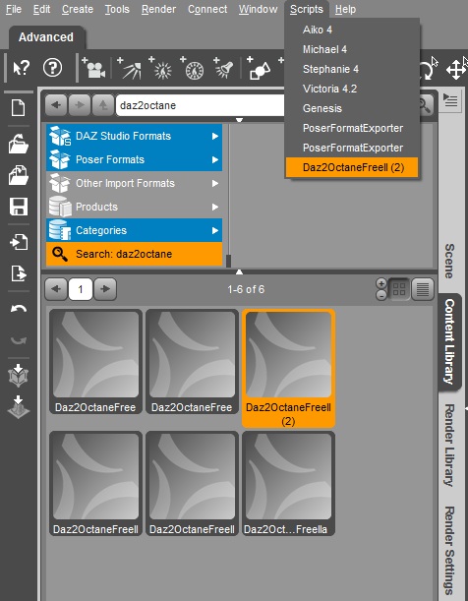Screen dimensions: 468x601
Task: Switch to the Scene side tab
Action: (x=450, y=261)
